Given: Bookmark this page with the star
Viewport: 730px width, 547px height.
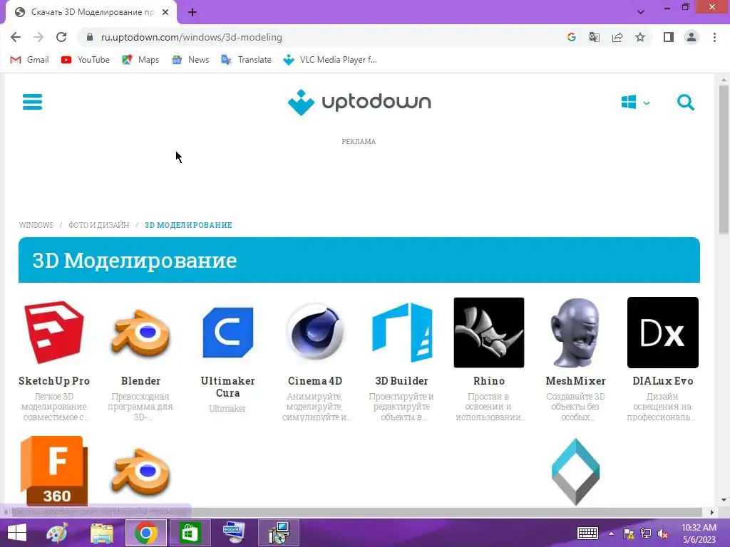Looking at the screenshot, I should click(640, 37).
